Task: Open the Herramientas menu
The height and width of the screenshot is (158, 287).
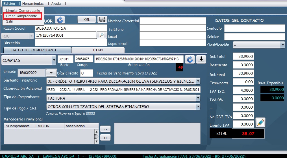Action: (x=33, y=4)
